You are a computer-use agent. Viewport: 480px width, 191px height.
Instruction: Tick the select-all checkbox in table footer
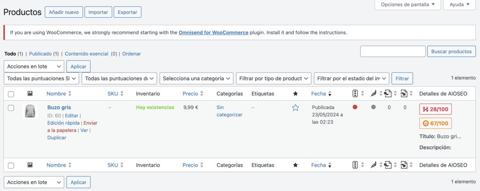click(x=11, y=166)
